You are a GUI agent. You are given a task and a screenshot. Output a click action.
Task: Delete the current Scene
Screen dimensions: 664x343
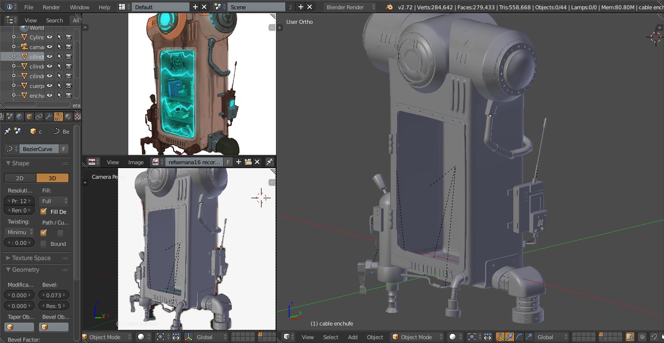310,7
